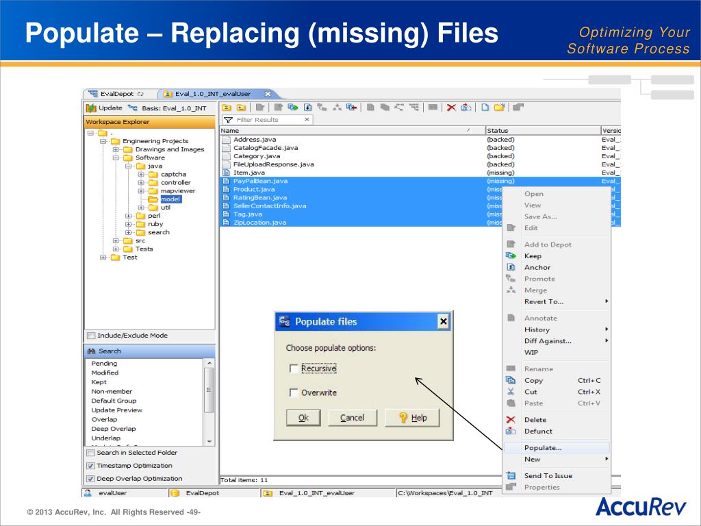Click the stream tree toolbar icon
This screenshot has width=701, height=526.
(414, 108)
